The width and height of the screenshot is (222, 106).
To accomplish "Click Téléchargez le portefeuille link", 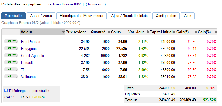I will coord(29,91).
